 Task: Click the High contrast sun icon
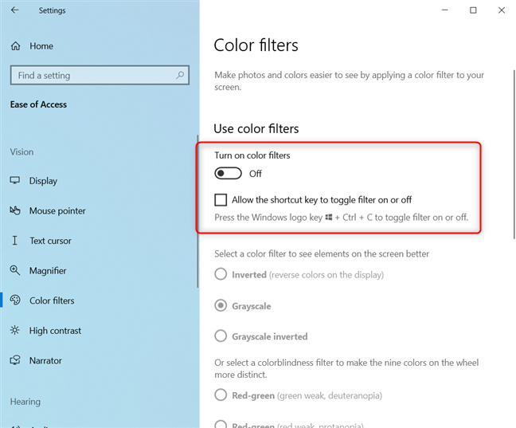coord(15,330)
